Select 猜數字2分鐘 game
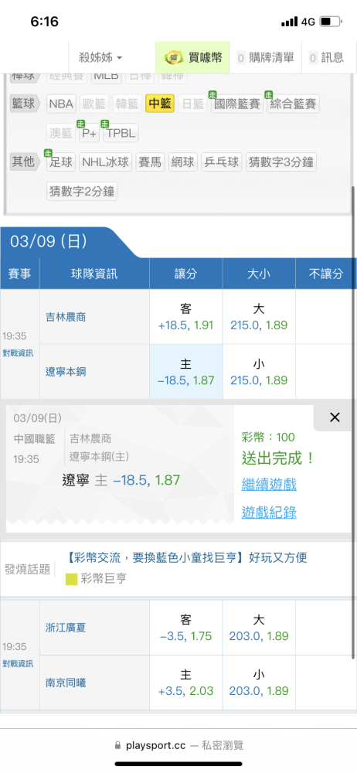Image resolution: width=357 pixels, height=773 pixels. (x=82, y=191)
